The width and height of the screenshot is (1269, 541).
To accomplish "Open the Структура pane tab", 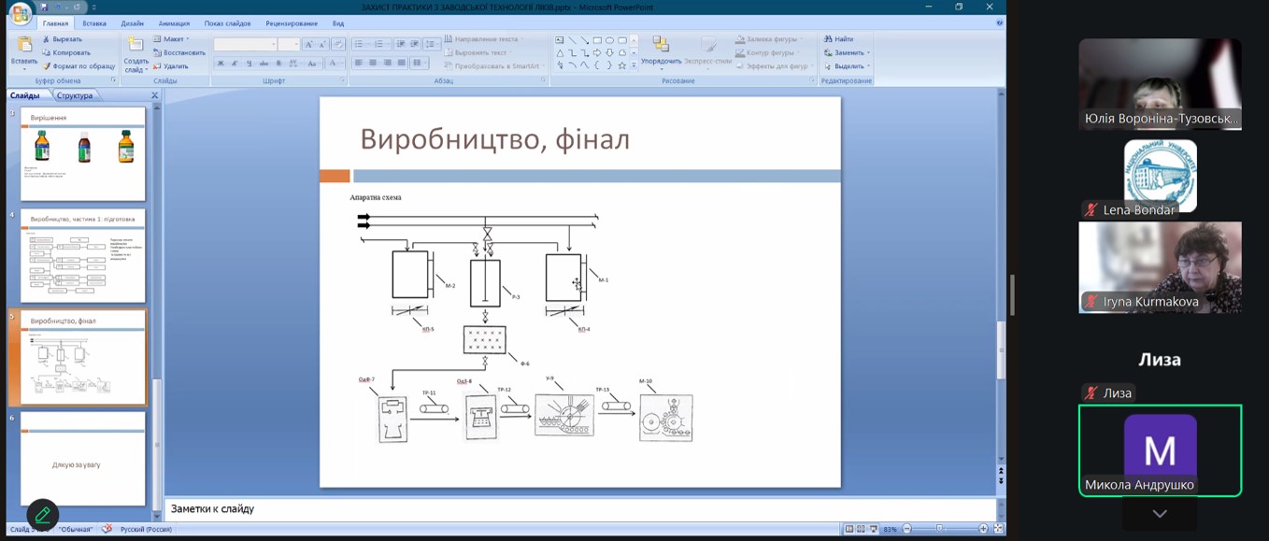I will 75,95.
